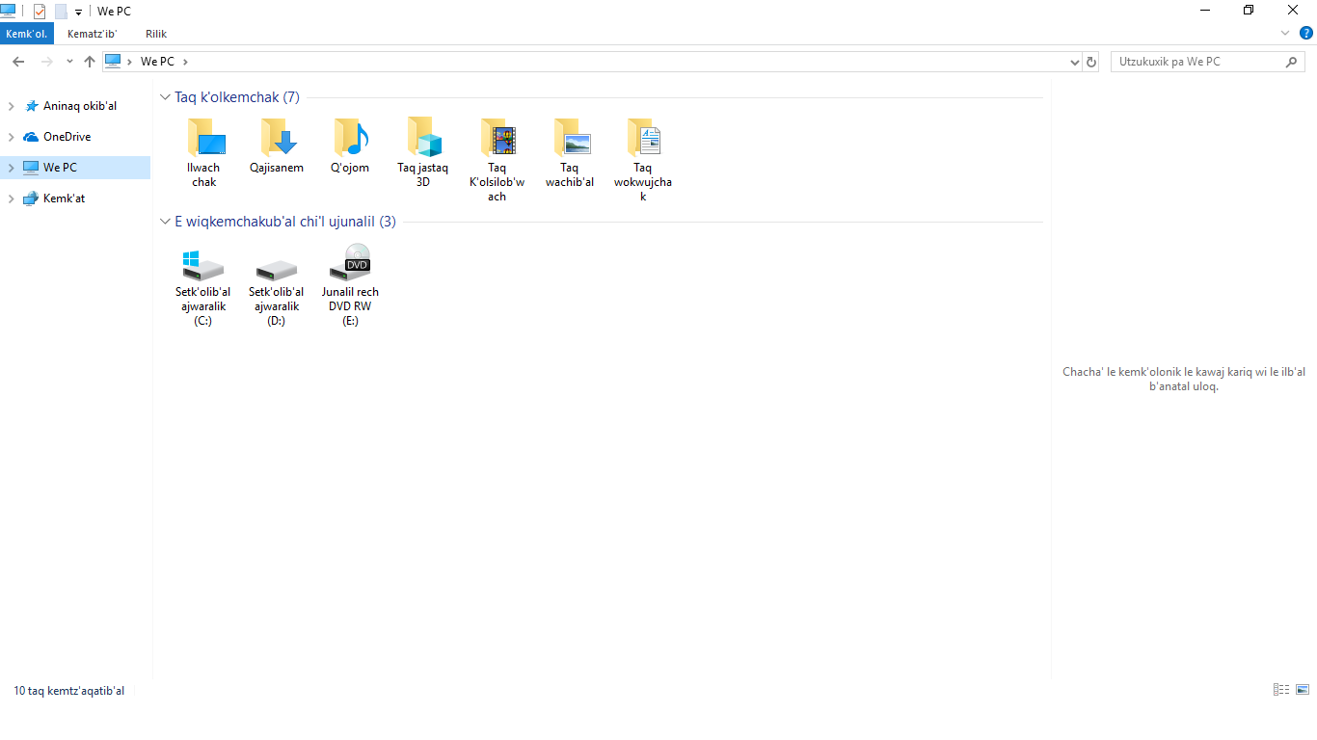
Task: Click the breadcrumb chevron after We PC
Action: pyautogui.click(x=185, y=62)
